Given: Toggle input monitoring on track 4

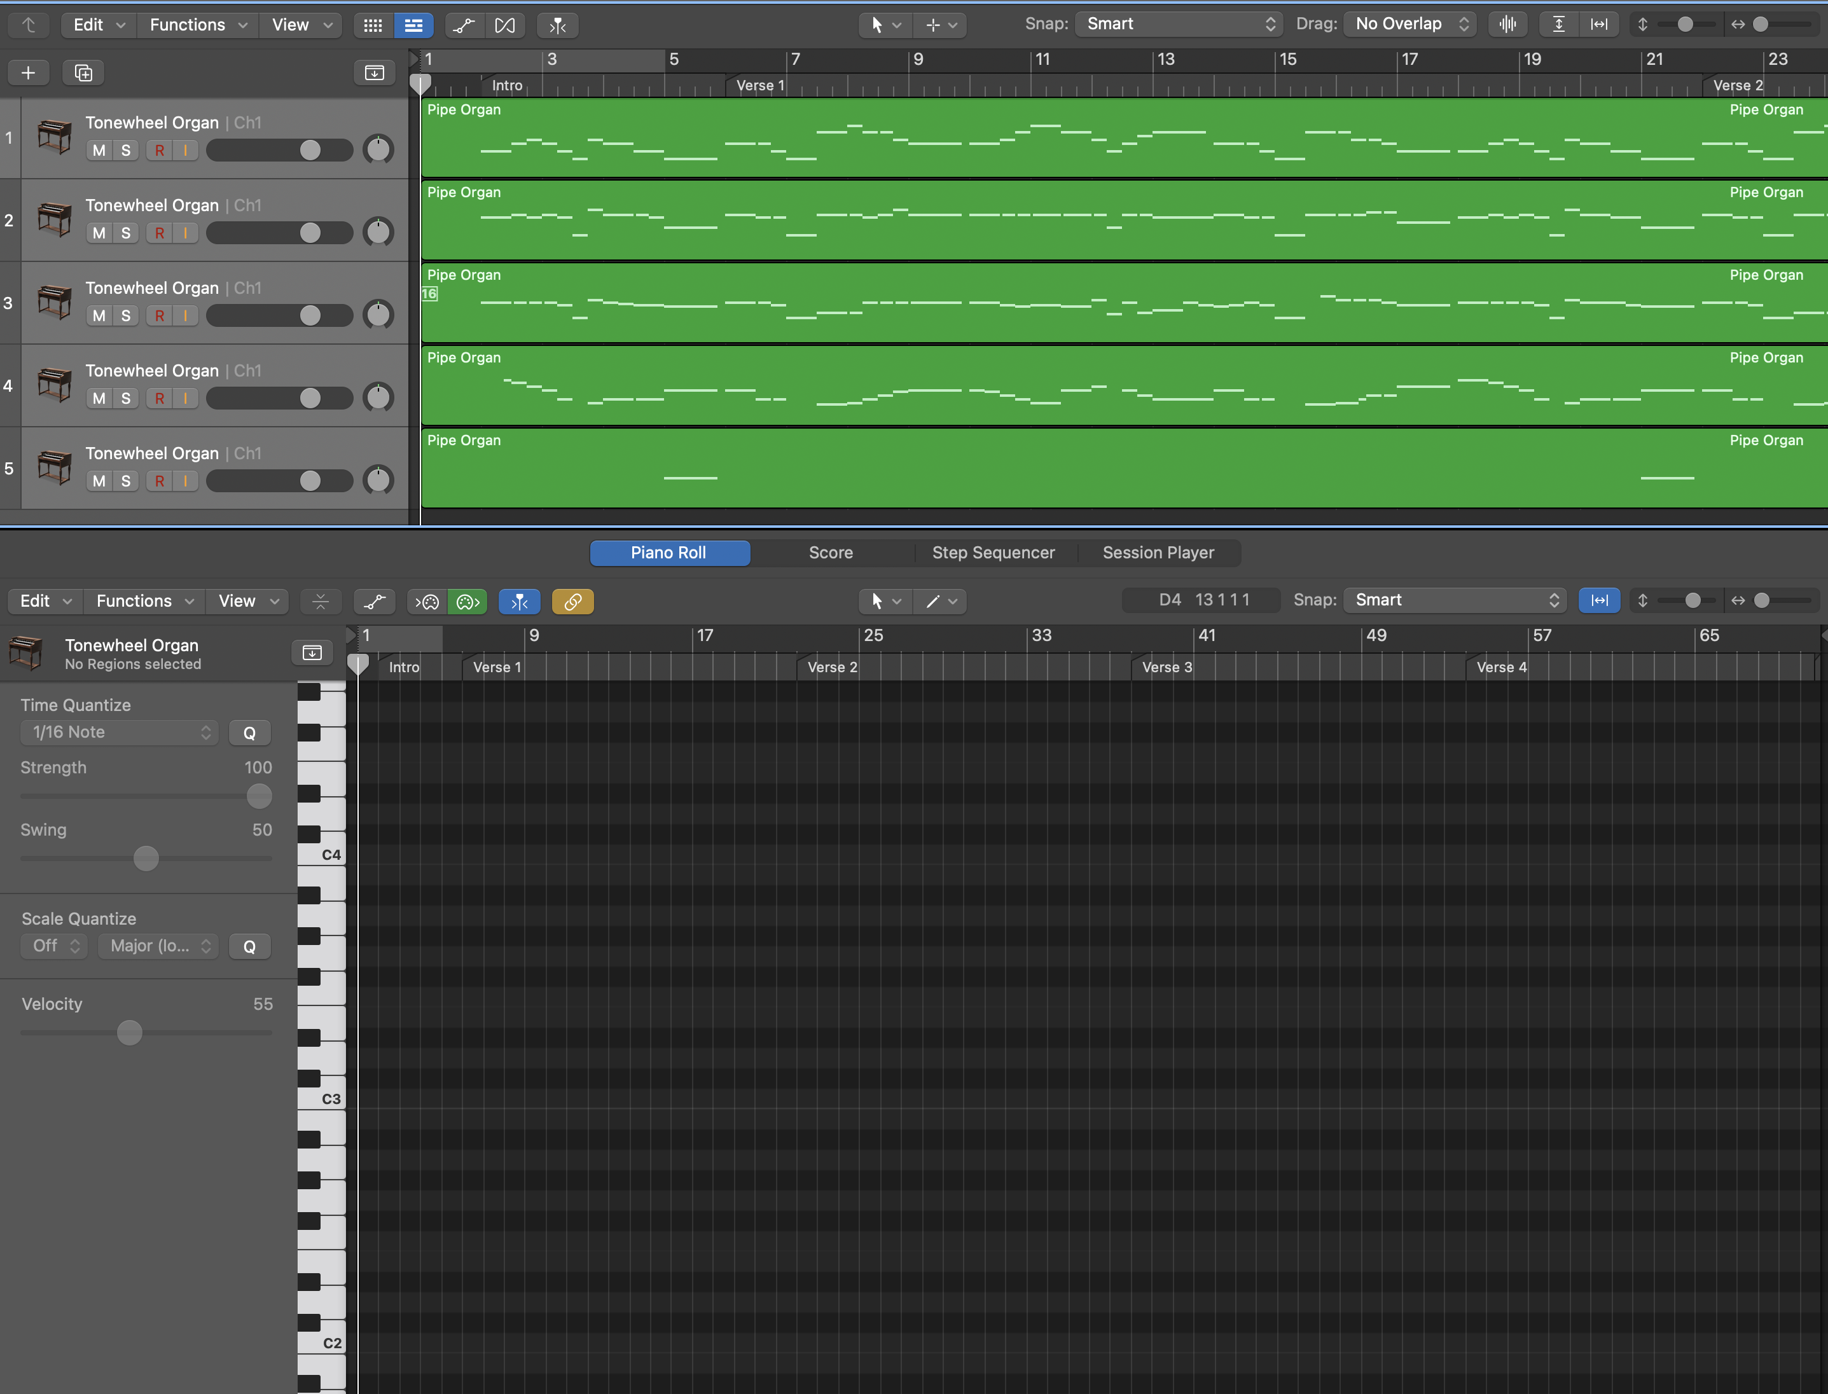Looking at the screenshot, I should pos(185,398).
